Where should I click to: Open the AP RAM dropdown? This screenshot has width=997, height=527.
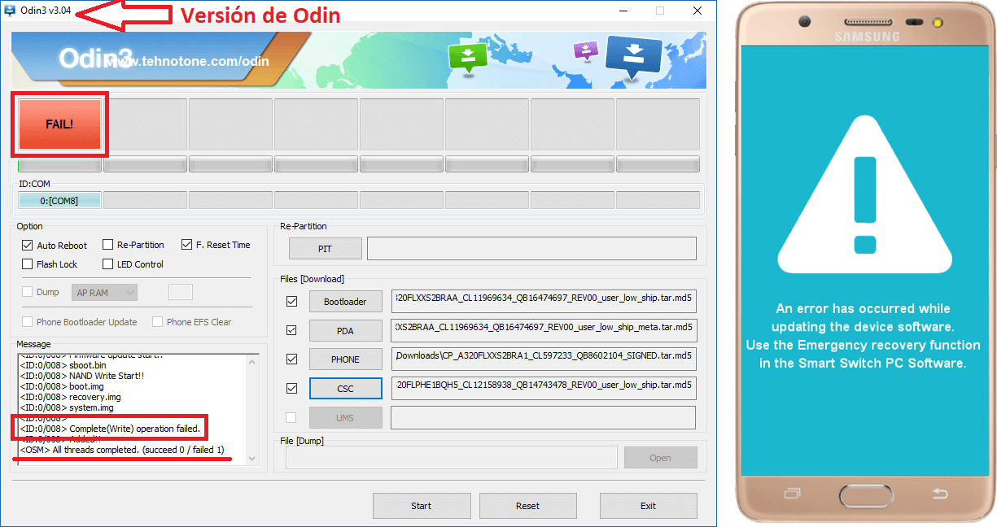pos(104,292)
